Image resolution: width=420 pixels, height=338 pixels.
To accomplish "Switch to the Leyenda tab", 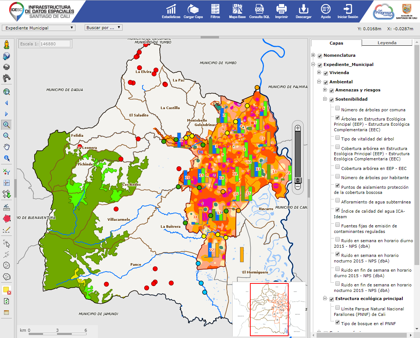I will point(387,42).
